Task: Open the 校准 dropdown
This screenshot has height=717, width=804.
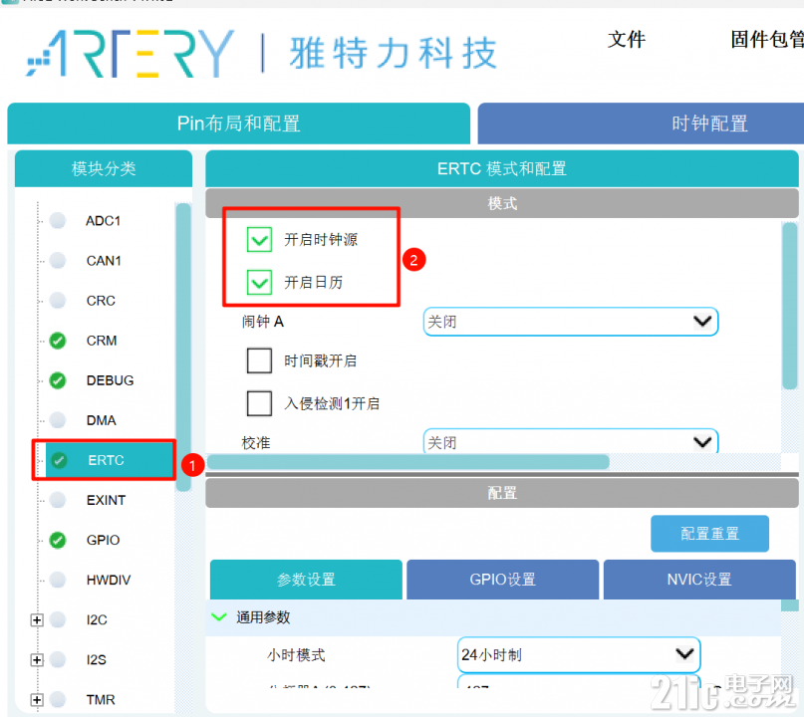Action: coord(570,441)
